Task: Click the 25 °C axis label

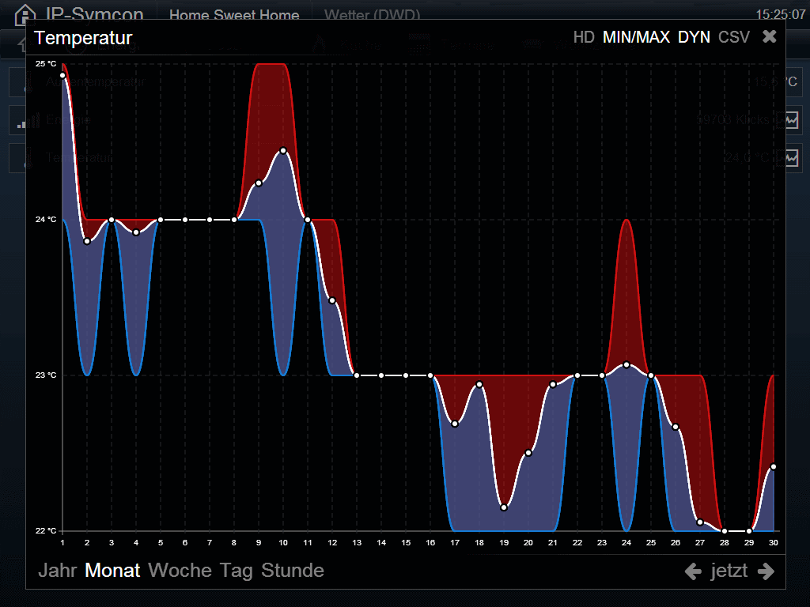Action: coord(46,63)
